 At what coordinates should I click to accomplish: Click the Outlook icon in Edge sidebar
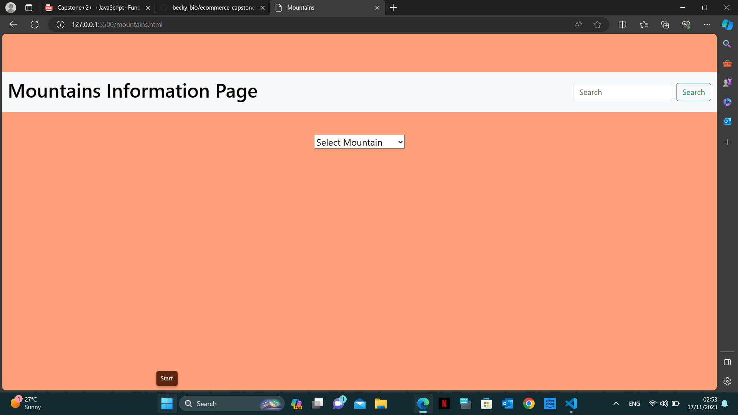point(727,121)
